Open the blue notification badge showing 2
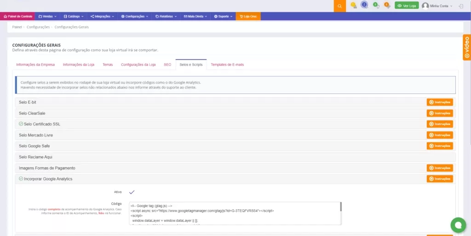This screenshot has width=471, height=236. (x=364, y=5)
